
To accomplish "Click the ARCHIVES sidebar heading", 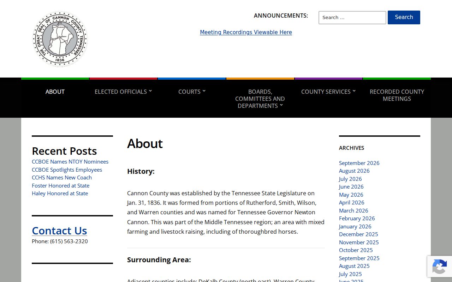I will coord(351,148).
